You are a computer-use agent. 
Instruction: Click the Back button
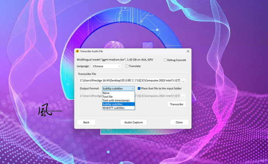coord(86,122)
